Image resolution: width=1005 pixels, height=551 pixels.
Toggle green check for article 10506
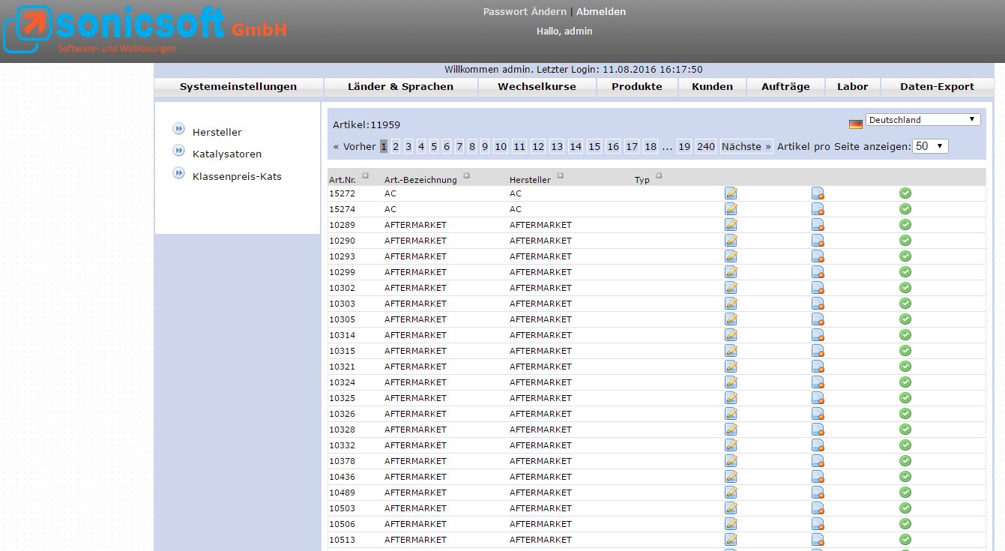[905, 524]
